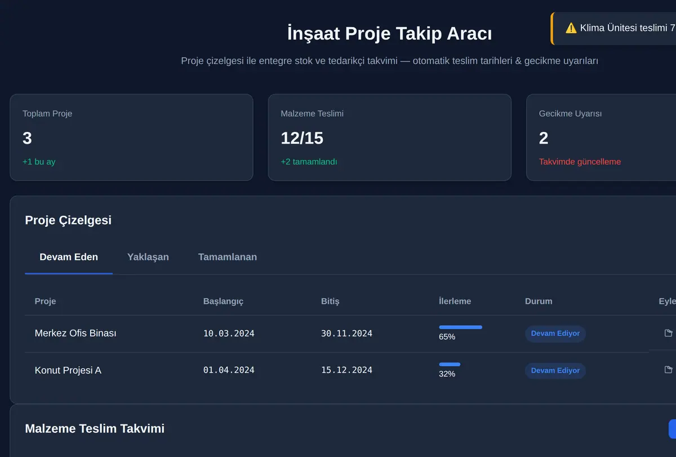
Task: Click the 12/15 delivery count
Action: (x=302, y=138)
